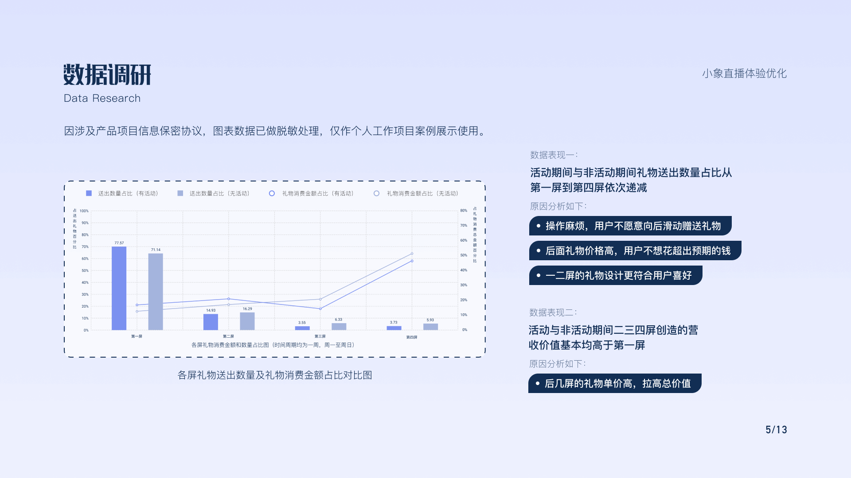Click the bullet icon before 操作麻烦 analysis item
Image resolution: width=851 pixels, height=478 pixels.
pos(539,226)
